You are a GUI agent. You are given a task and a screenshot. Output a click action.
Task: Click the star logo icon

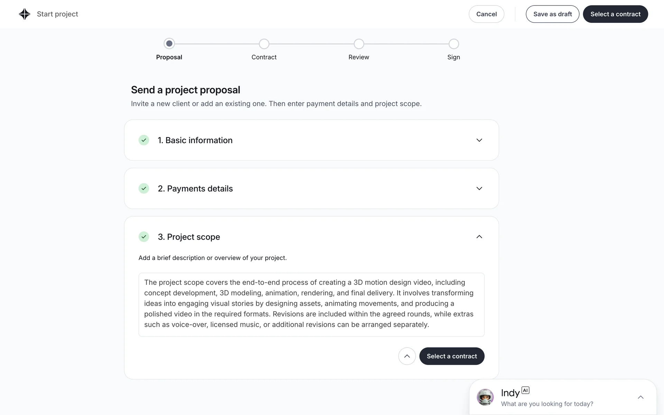[x=25, y=14]
